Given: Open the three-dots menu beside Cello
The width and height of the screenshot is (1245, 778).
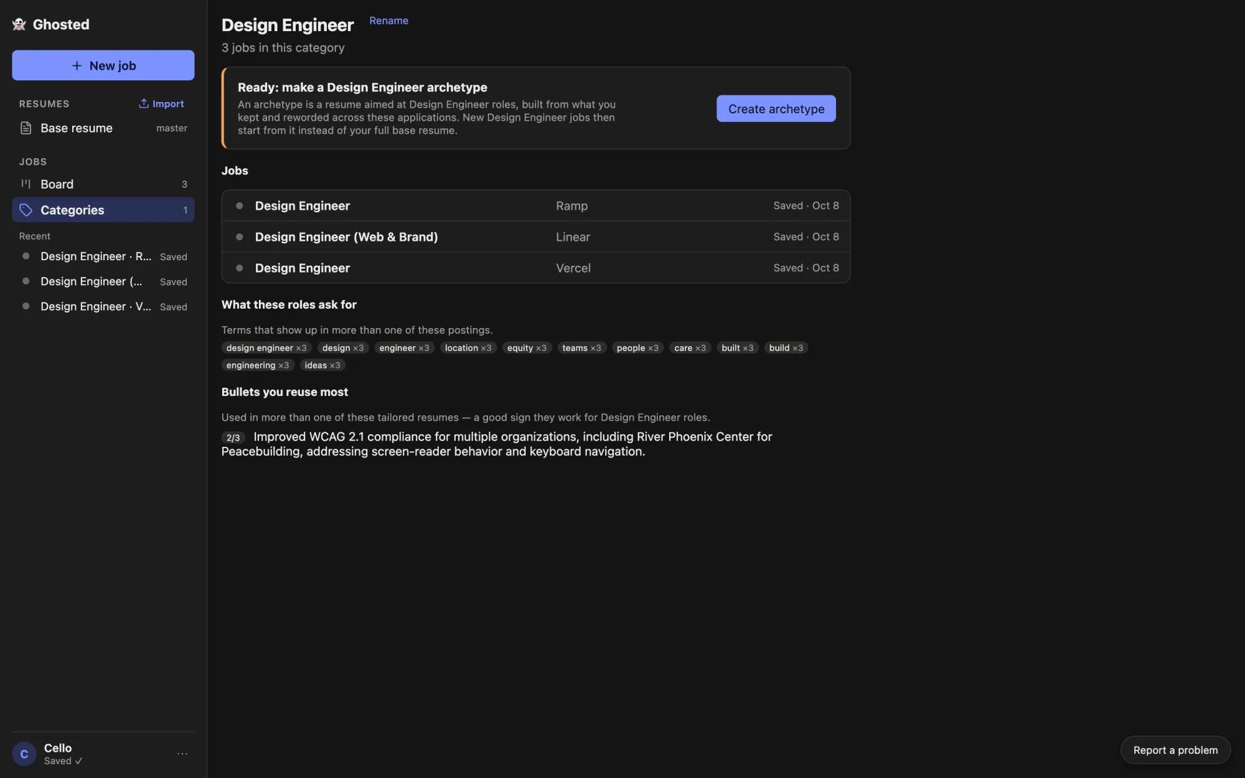Looking at the screenshot, I should (182, 754).
